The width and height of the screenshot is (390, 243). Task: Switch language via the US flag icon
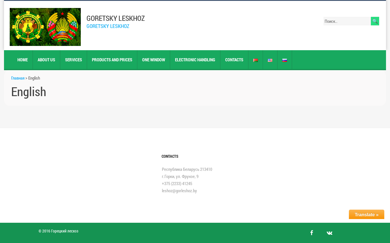point(270,60)
